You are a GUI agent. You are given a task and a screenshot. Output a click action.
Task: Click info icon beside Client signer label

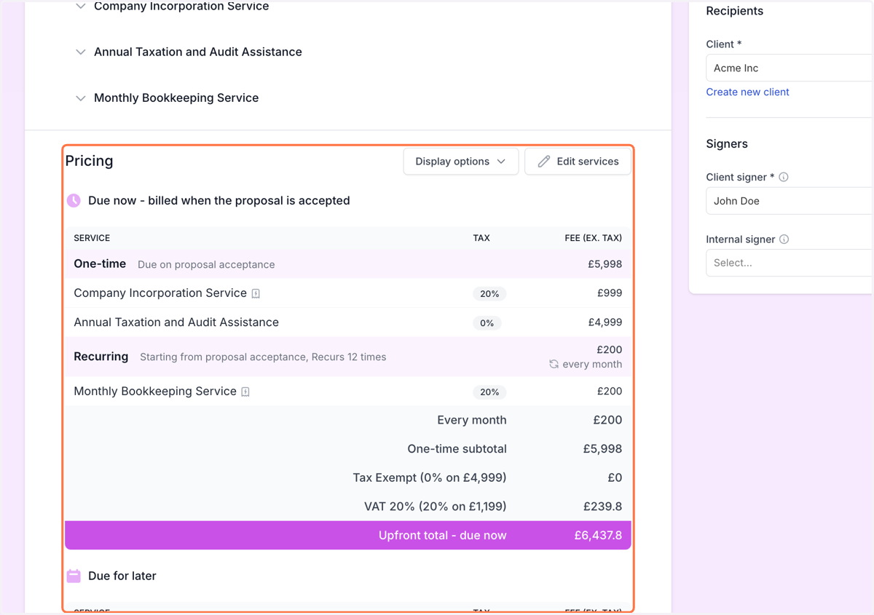coord(784,178)
